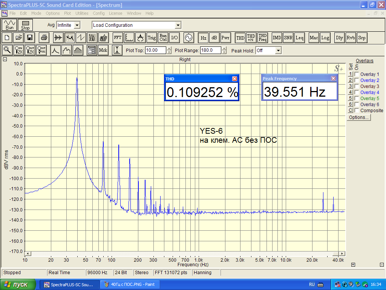The image size is (386, 290).
Task: Click the Print icon
Action: click(44, 38)
